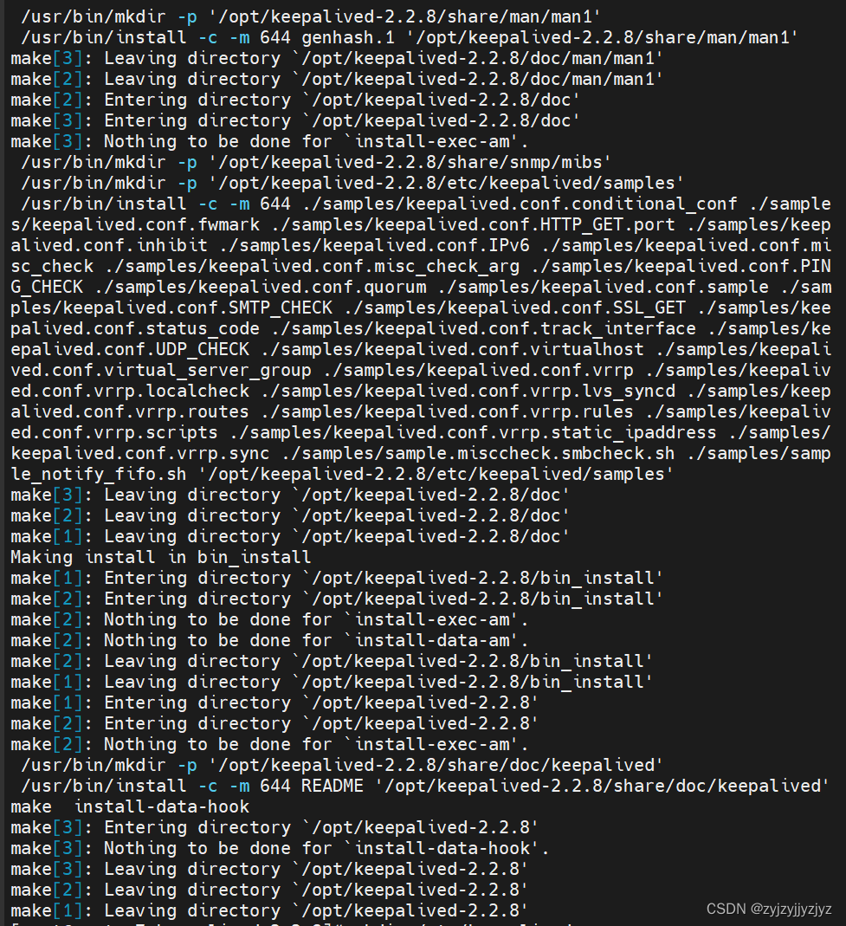Click the mkdir share/doc/keepalived command line
The image size is (846, 926).
click(343, 765)
